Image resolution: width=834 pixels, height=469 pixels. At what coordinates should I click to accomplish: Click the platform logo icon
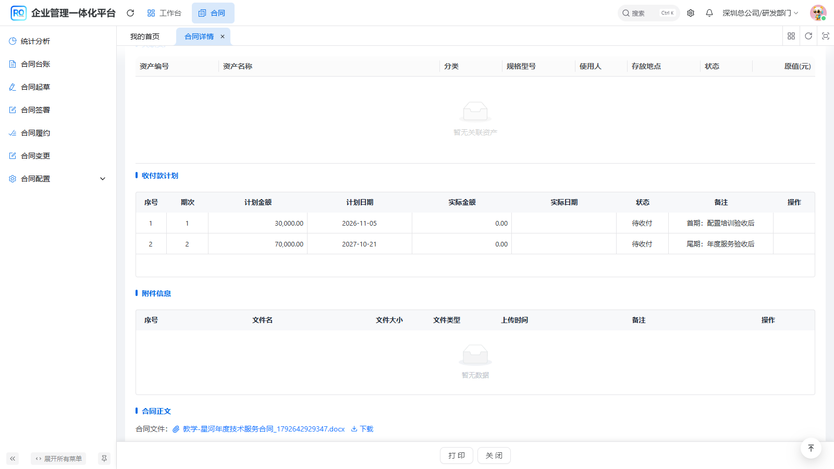pos(19,13)
